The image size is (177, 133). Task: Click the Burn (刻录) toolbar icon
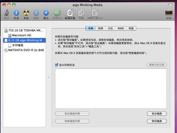click(26, 13)
